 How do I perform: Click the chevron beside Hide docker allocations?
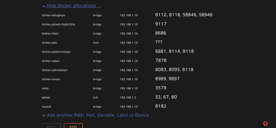click(44, 6)
